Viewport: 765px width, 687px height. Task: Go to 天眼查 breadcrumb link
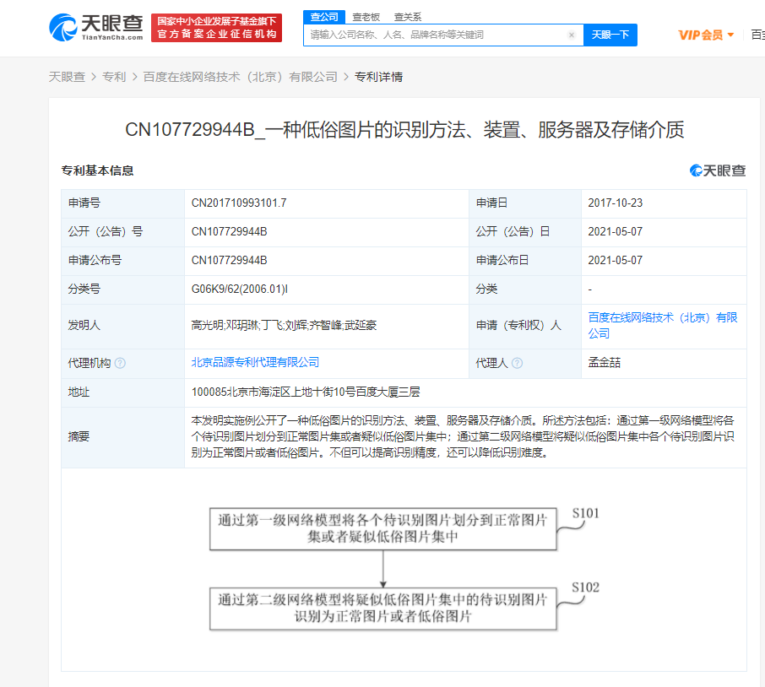(67, 77)
